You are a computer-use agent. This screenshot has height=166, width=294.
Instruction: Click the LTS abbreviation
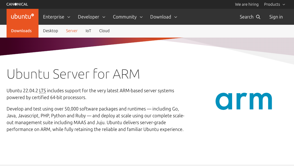tap(42, 91)
